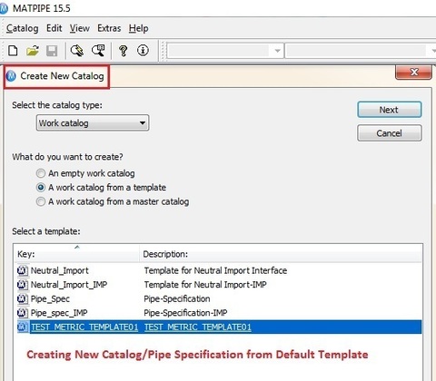
Task: Click the magnifier search toolbar icon
Action: 98,51
